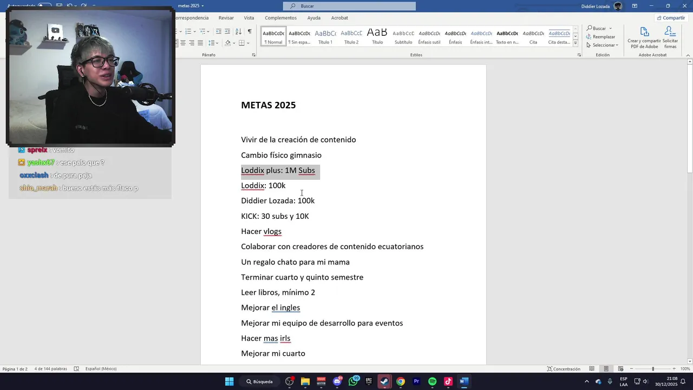Click the word count '4 de 144 palabras'
Screen dimensions: 693x390
(x=51, y=369)
